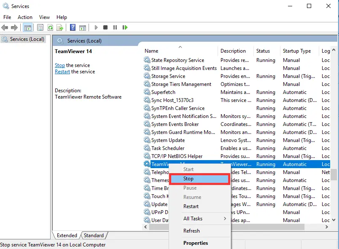Click the vertical scrollbar down arrow
This screenshot has height=249, width=339.
334,220
